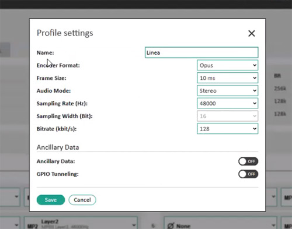Close the Profile settings dialog
This screenshot has height=229, width=292.
pyautogui.click(x=252, y=33)
